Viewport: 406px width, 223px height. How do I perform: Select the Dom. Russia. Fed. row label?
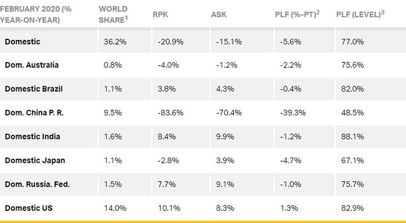tap(37, 184)
